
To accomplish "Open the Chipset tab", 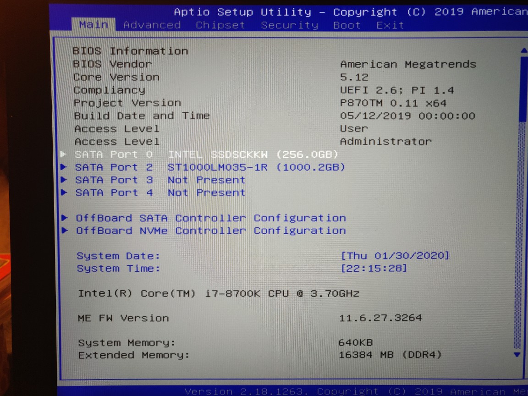I will coord(220,25).
